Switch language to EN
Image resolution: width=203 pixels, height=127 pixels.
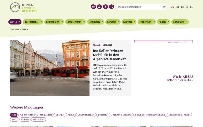click(177, 7)
